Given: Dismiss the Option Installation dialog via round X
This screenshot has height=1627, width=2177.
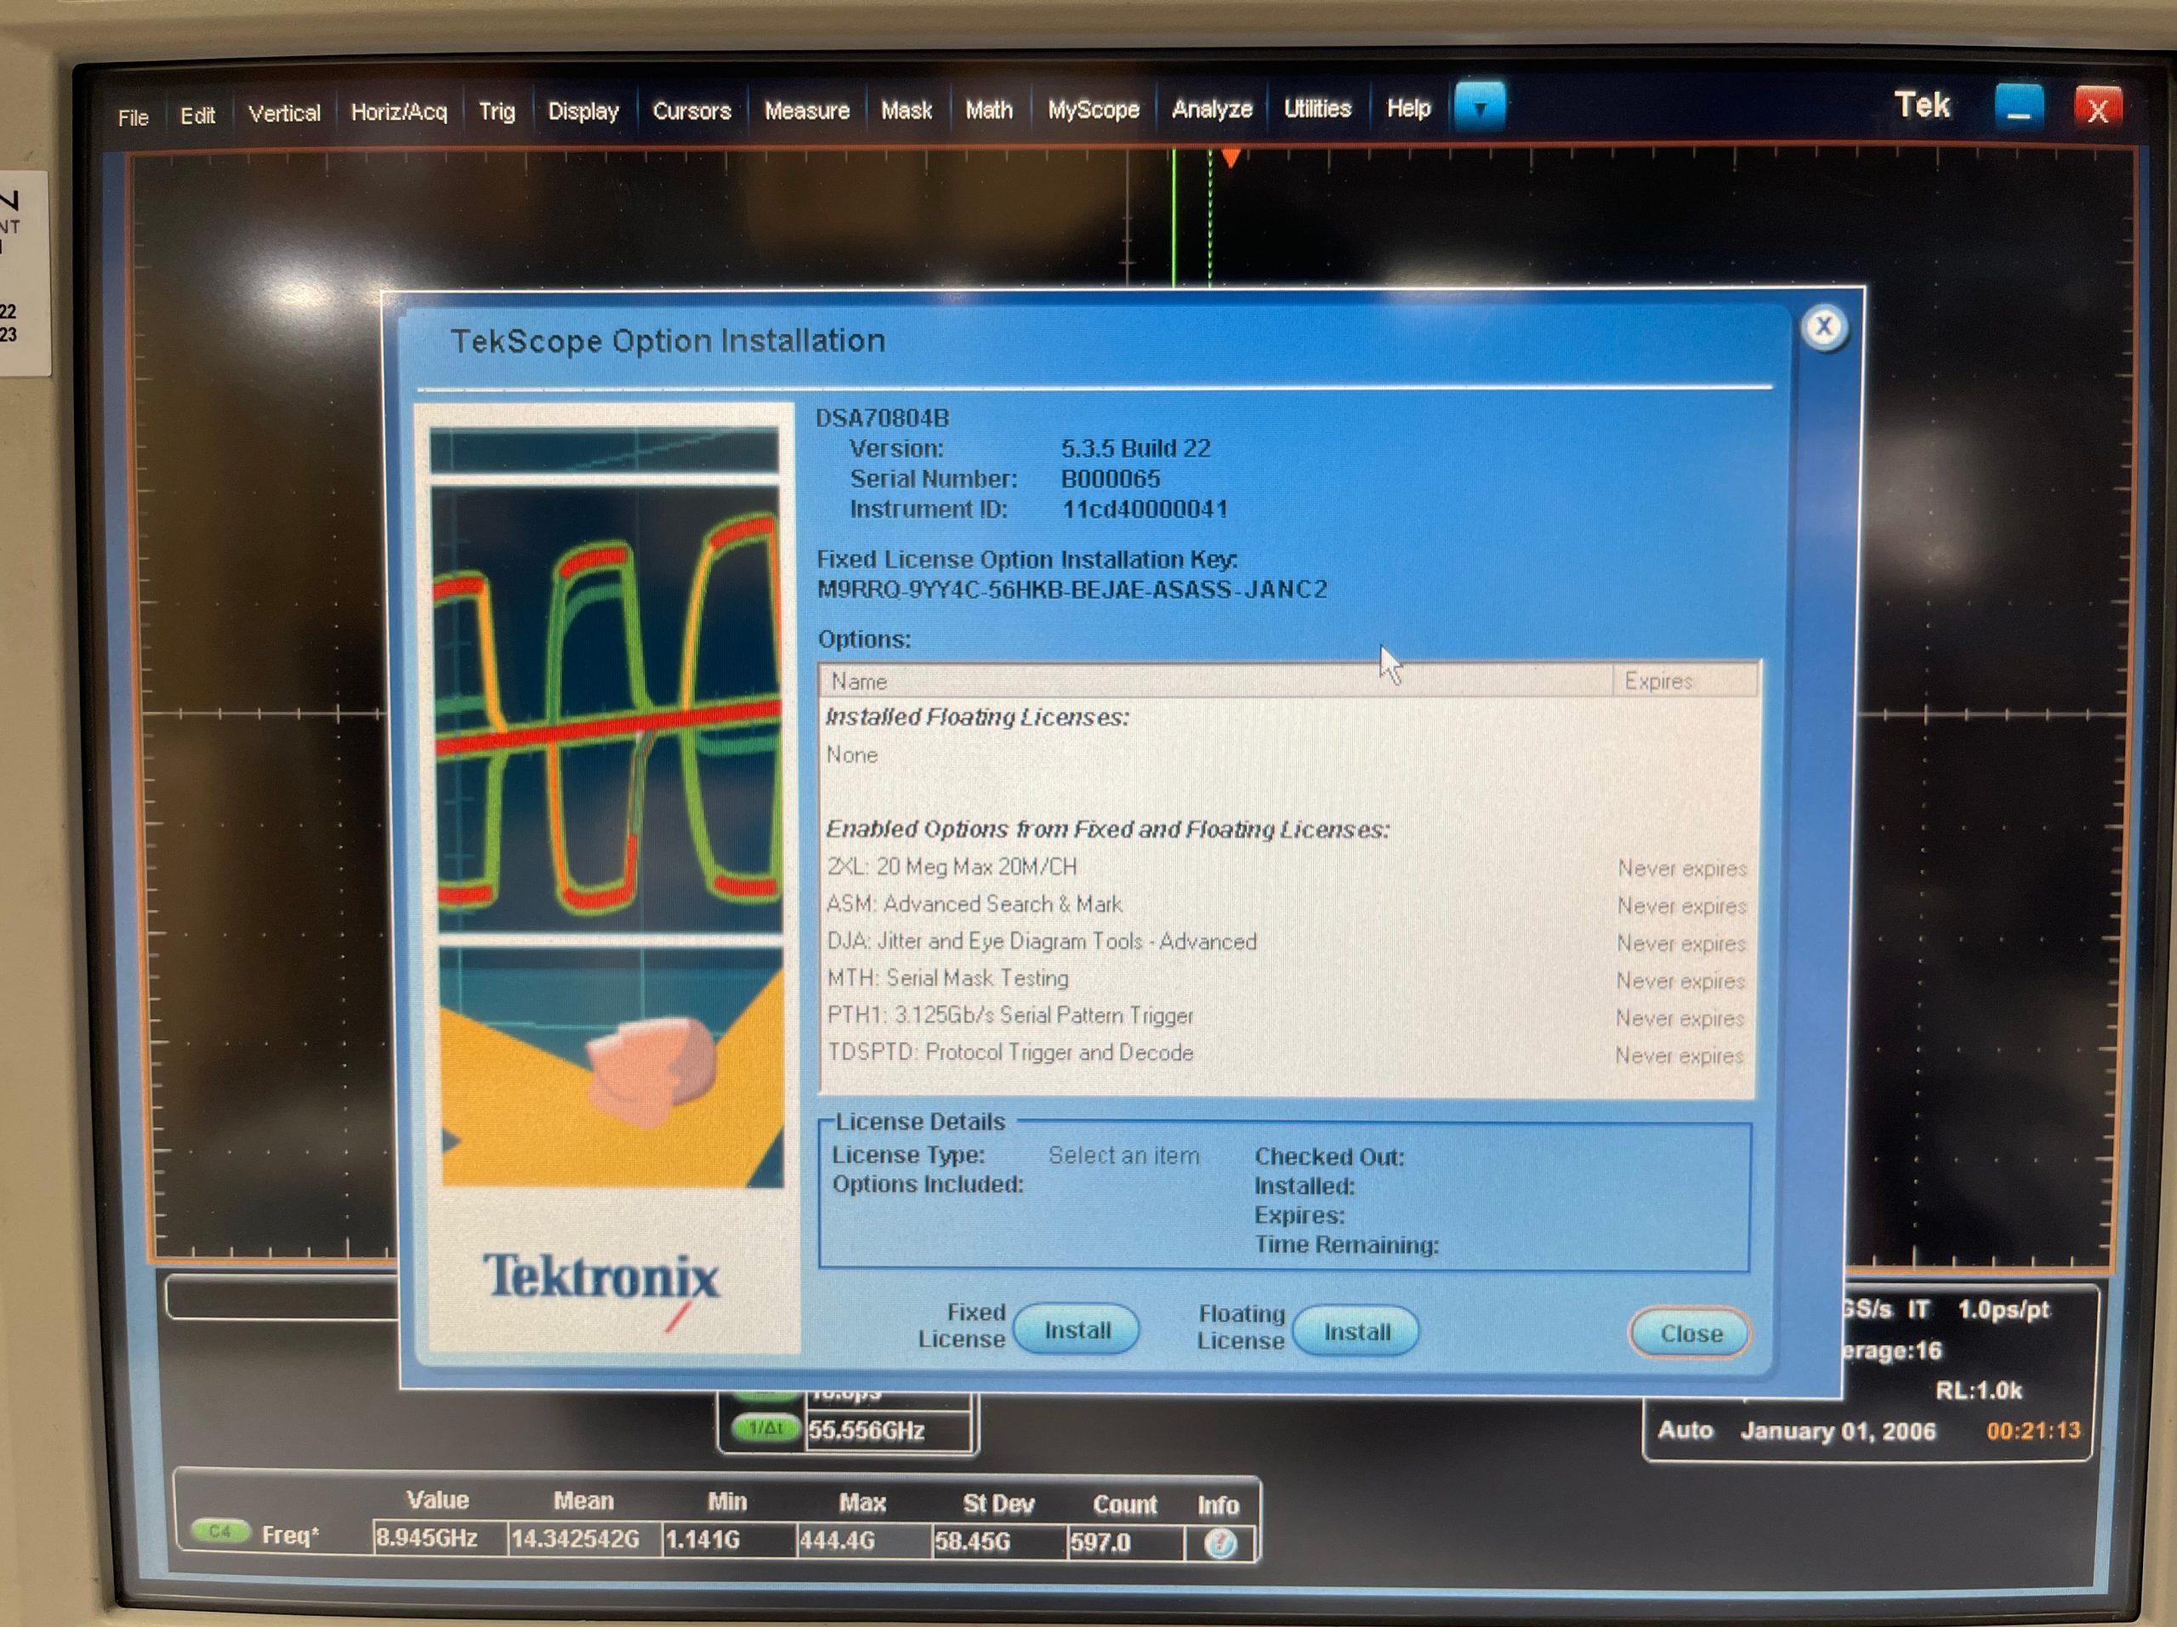Looking at the screenshot, I should (x=1822, y=326).
